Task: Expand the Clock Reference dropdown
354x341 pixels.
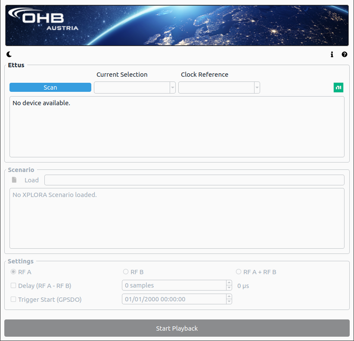Action: coord(219,88)
